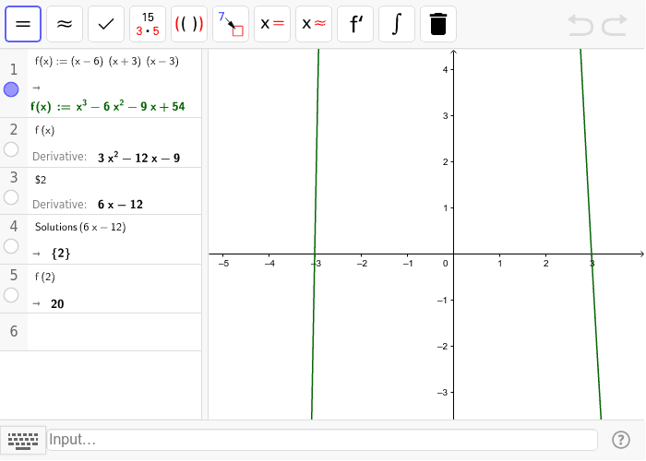Click input text f(x) := (x − 6)(x + 3)(x − 3)
646x461 pixels.
point(107,62)
